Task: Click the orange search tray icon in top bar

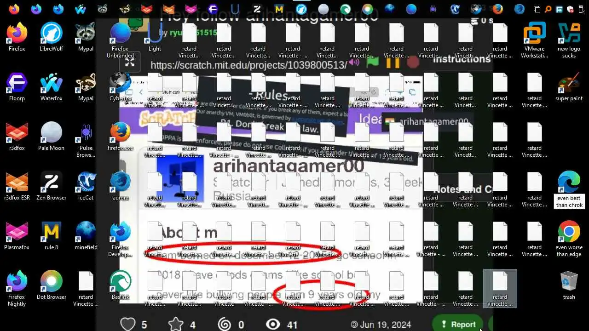Action: [548, 9]
